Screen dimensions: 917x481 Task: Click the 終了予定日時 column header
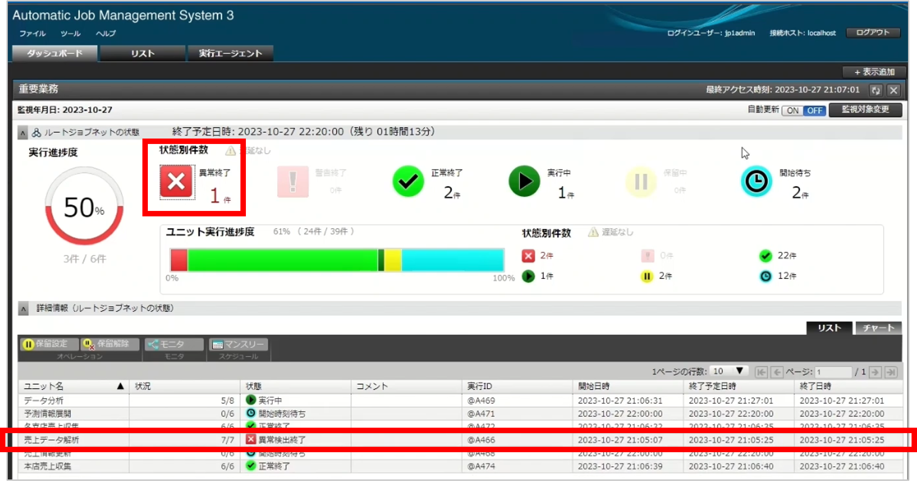click(739, 386)
